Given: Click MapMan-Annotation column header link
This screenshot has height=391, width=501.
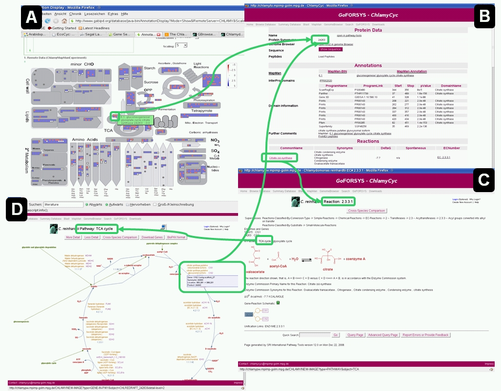Looking at the screenshot, I should [x=412, y=72].
